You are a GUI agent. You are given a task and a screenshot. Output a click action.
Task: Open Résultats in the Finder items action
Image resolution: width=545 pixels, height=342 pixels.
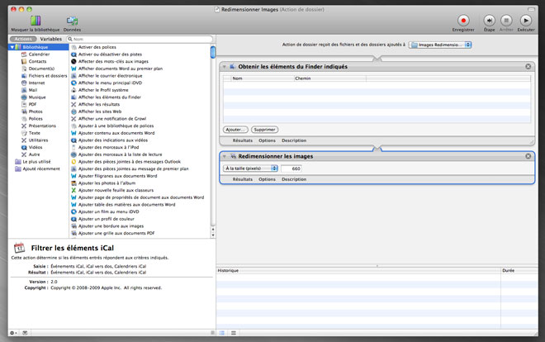(x=242, y=140)
